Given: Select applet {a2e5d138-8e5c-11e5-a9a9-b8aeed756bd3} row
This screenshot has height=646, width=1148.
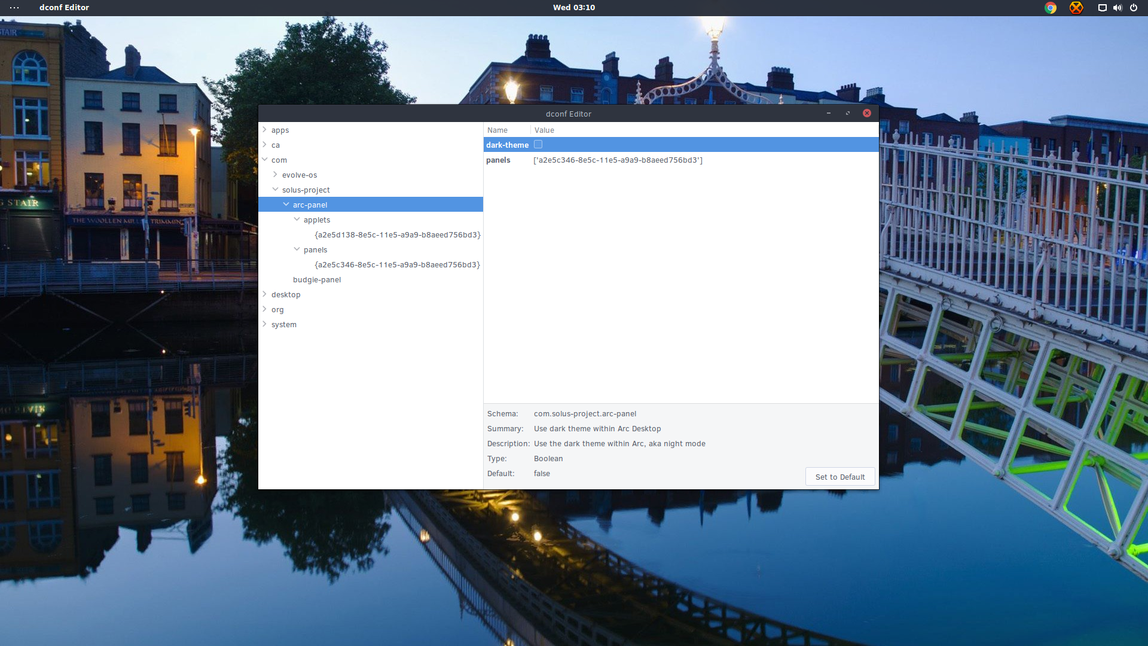Looking at the screenshot, I should point(371,234).
